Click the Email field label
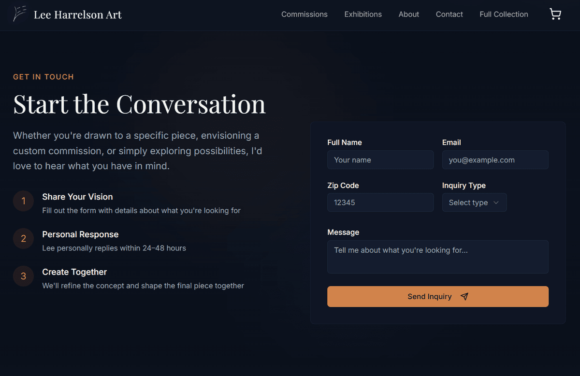The width and height of the screenshot is (580, 376). [451, 143]
